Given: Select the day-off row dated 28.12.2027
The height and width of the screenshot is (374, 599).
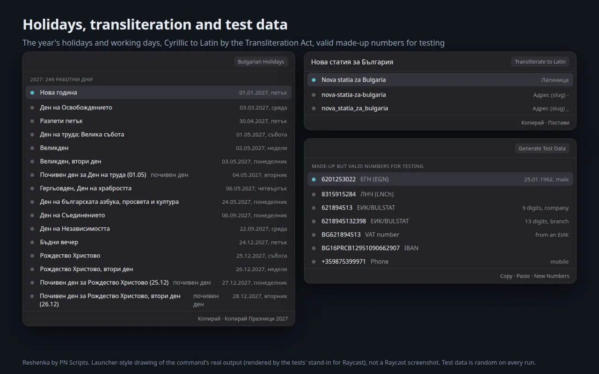Looking at the screenshot, I should tap(159, 300).
